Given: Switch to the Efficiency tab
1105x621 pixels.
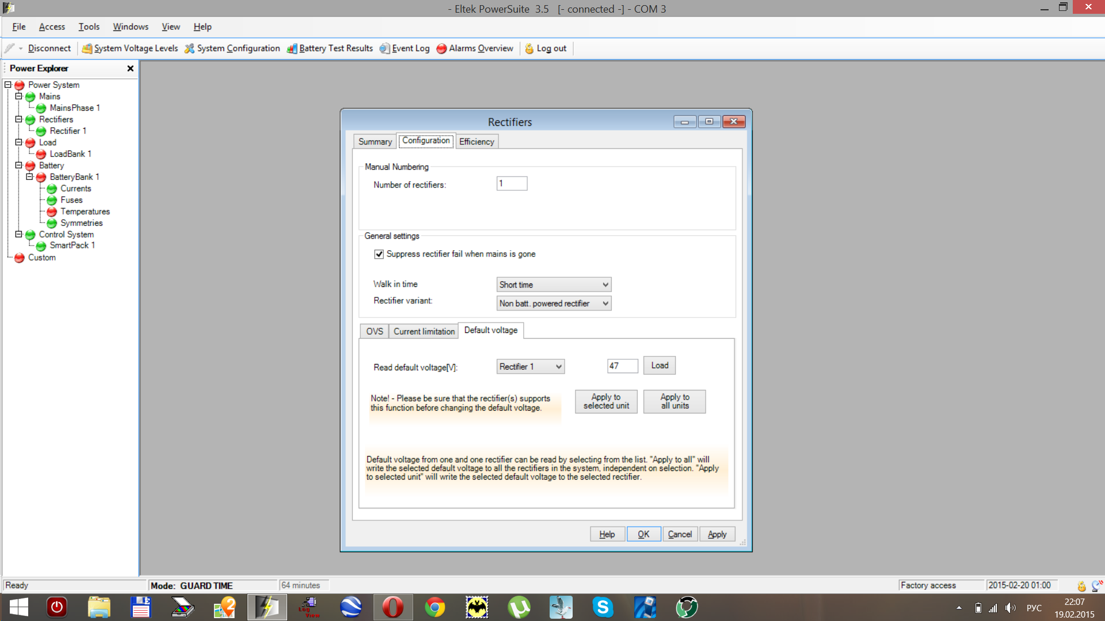Looking at the screenshot, I should (477, 141).
